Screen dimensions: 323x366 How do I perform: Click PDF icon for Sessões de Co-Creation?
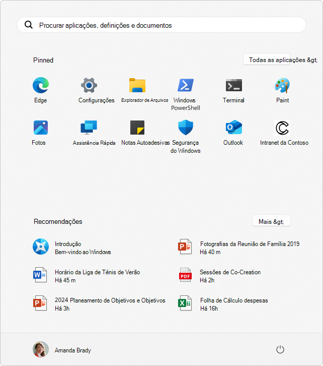coord(185,275)
